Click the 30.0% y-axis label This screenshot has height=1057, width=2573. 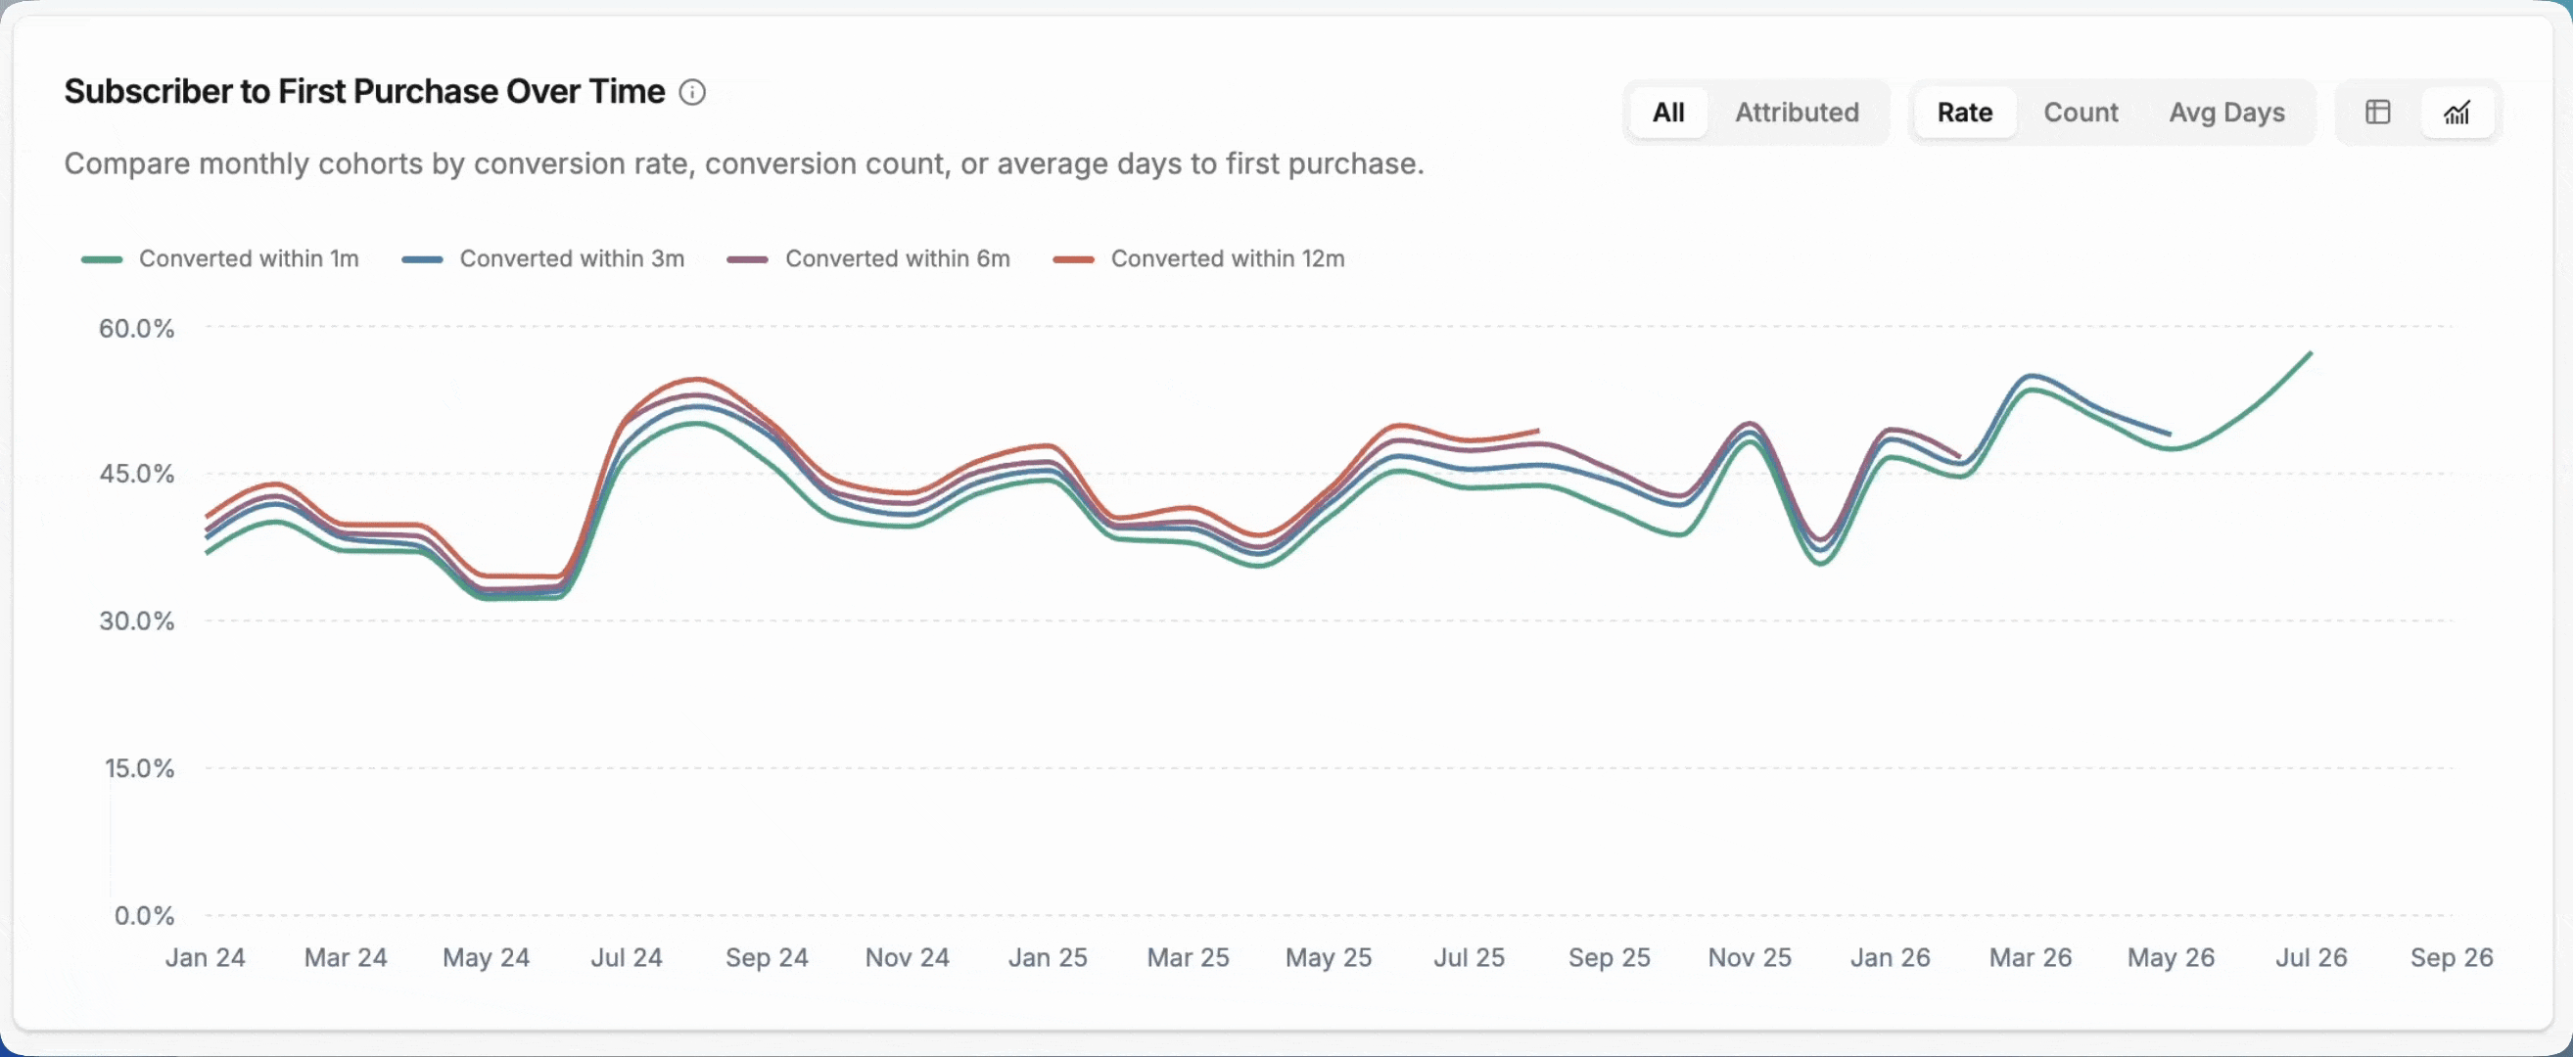[x=137, y=620]
